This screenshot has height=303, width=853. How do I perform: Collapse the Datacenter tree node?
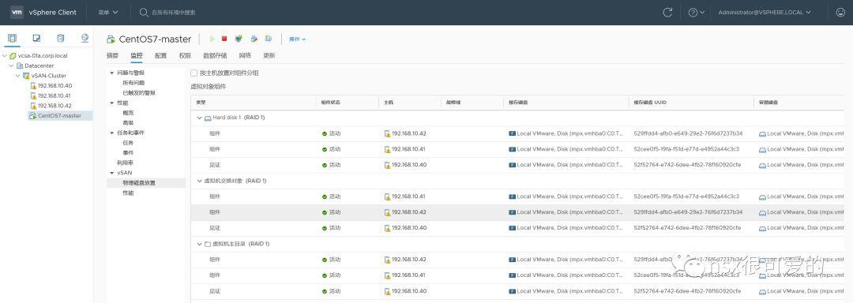(11, 65)
